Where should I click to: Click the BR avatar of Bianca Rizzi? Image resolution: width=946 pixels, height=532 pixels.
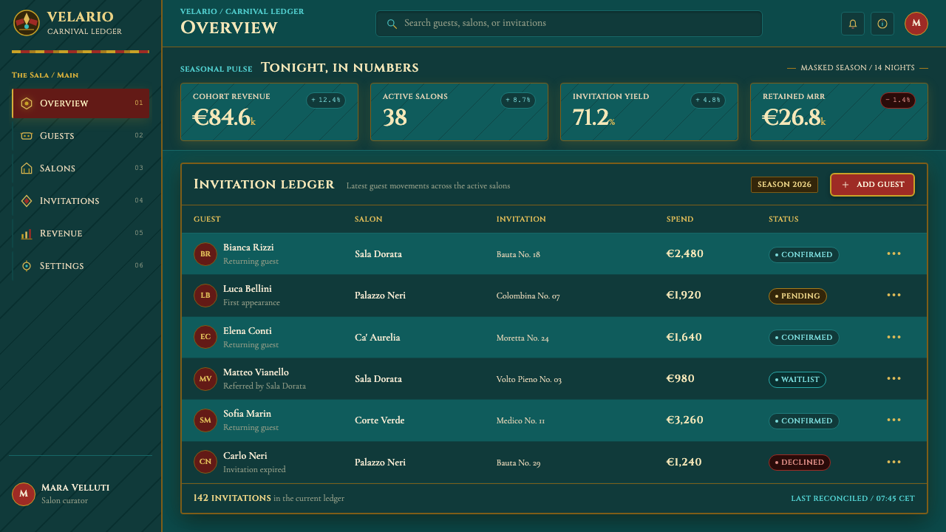tap(205, 254)
